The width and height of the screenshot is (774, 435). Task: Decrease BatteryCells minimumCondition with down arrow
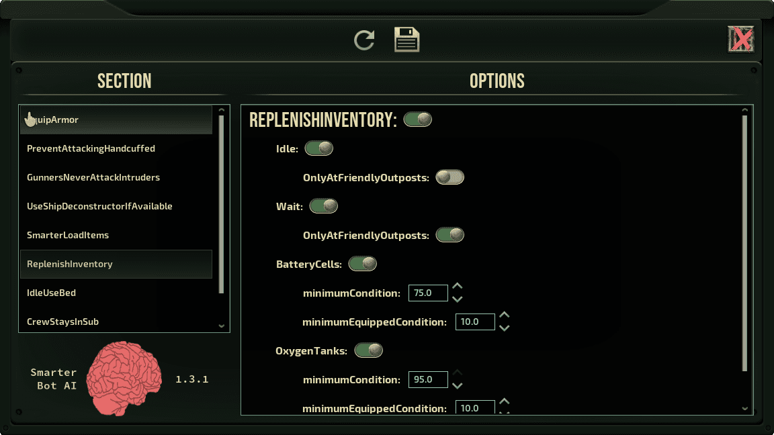coord(458,299)
